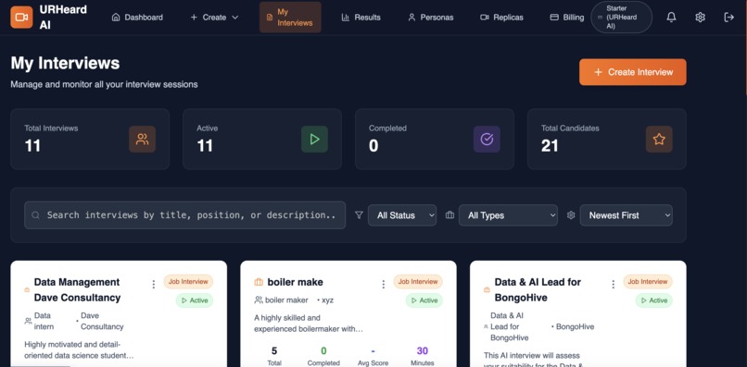Click the BongoHive company label

(x=575, y=326)
